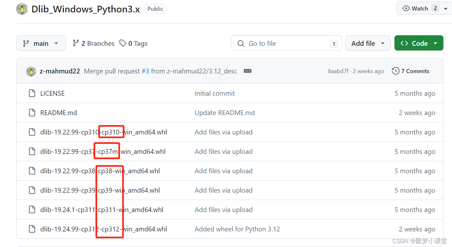Click the repository owner avatar beside Dlib_Windows_Python3.x
This screenshot has height=247, width=452.
tap(22, 9)
